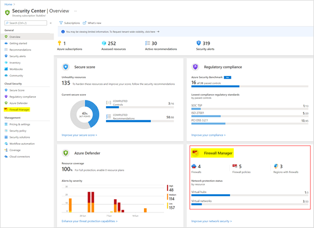Click the Assessed resources cube icon

click(x=104, y=43)
